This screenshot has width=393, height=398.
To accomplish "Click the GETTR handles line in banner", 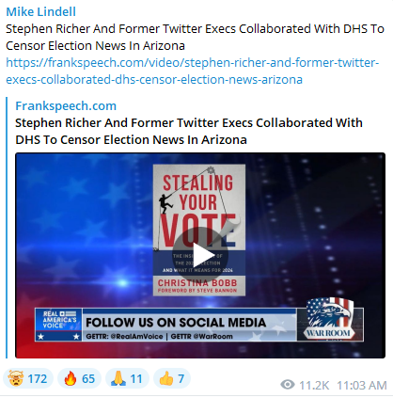I will tap(160, 336).
